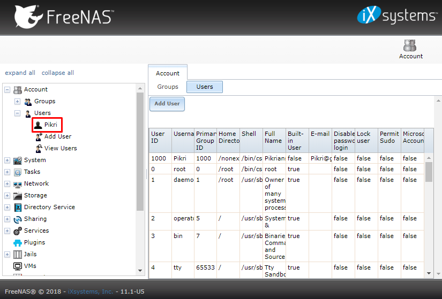Expand the Network tree node
The height and width of the screenshot is (299, 442).
(8, 184)
